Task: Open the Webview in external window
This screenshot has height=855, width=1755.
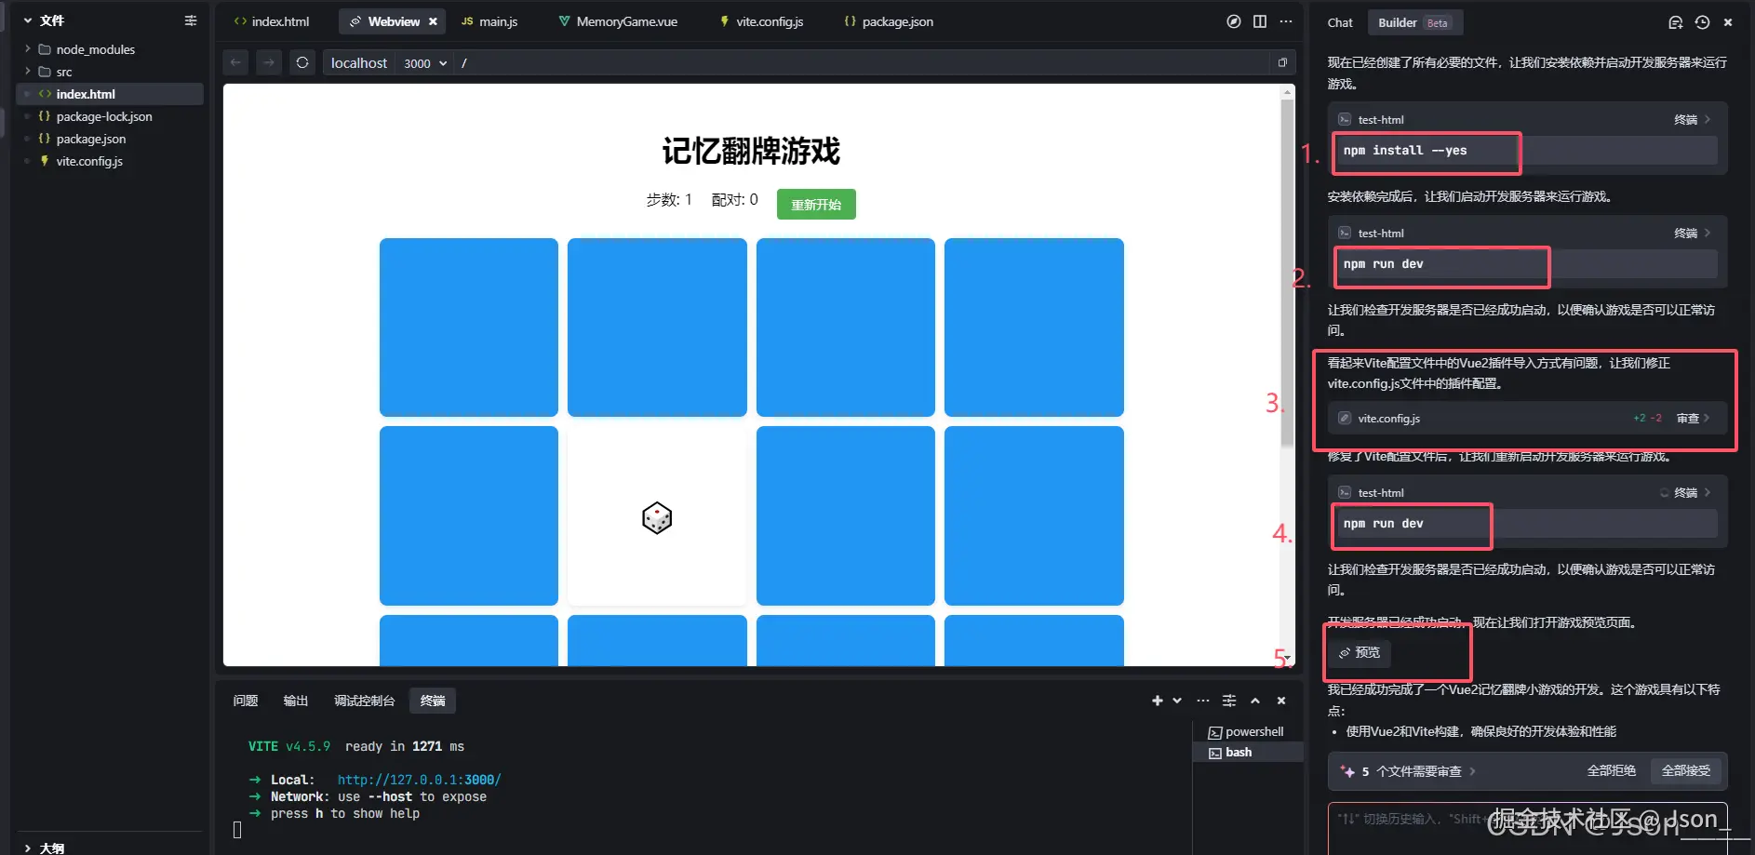Action: 1282,62
